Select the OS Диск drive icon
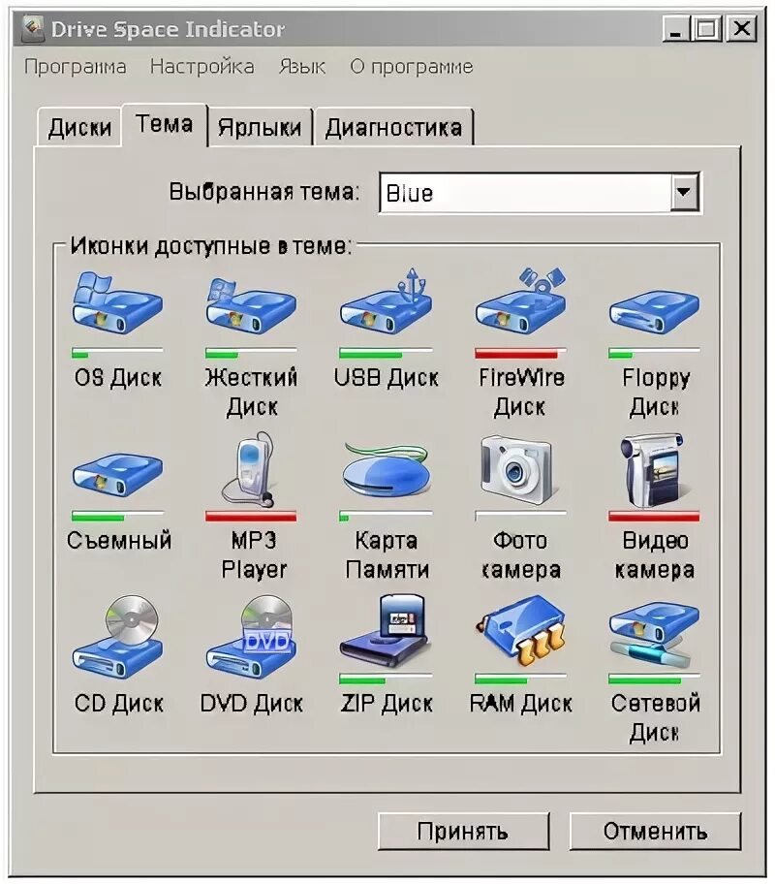 click(x=117, y=304)
